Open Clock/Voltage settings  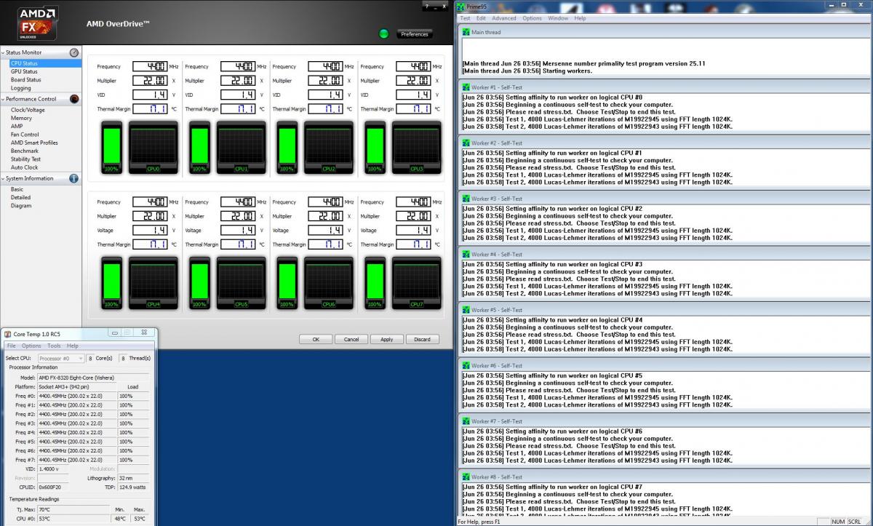(x=28, y=110)
